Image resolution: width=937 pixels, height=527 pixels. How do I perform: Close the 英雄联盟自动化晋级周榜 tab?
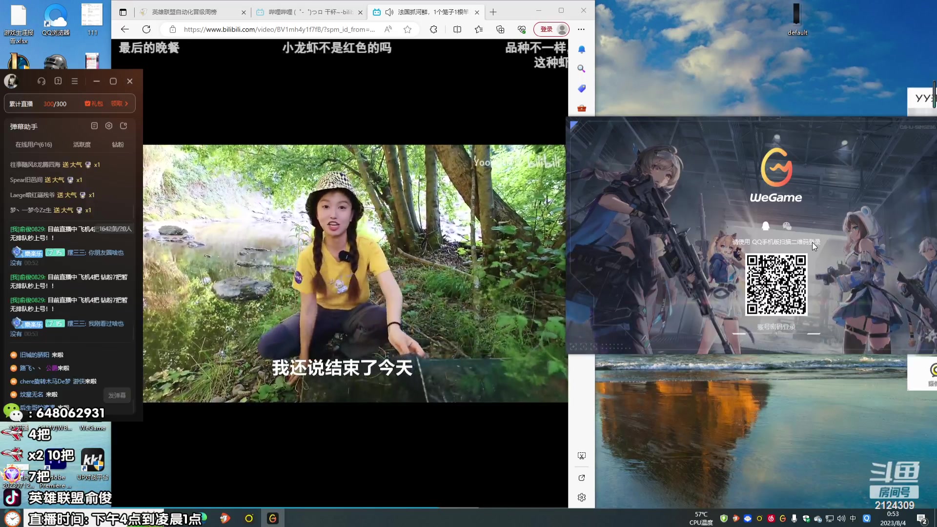(x=244, y=12)
